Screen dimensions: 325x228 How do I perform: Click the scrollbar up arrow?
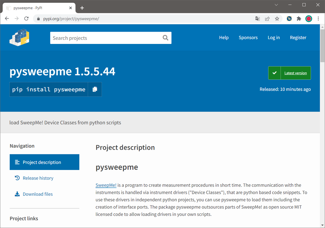pos(322,27)
